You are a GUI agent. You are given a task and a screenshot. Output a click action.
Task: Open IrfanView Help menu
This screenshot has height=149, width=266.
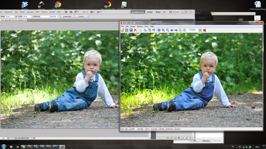(x=152, y=26)
